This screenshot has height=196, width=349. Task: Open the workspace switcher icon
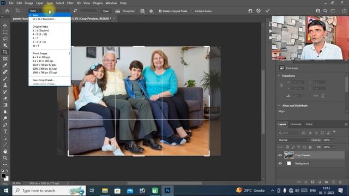point(333,11)
